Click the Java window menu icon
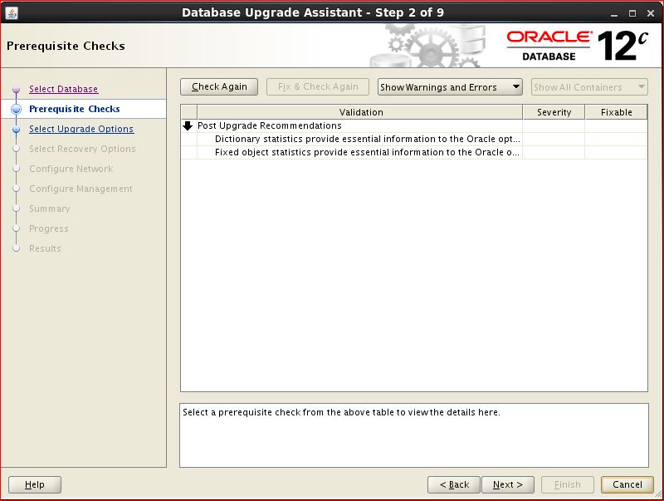 (12, 12)
